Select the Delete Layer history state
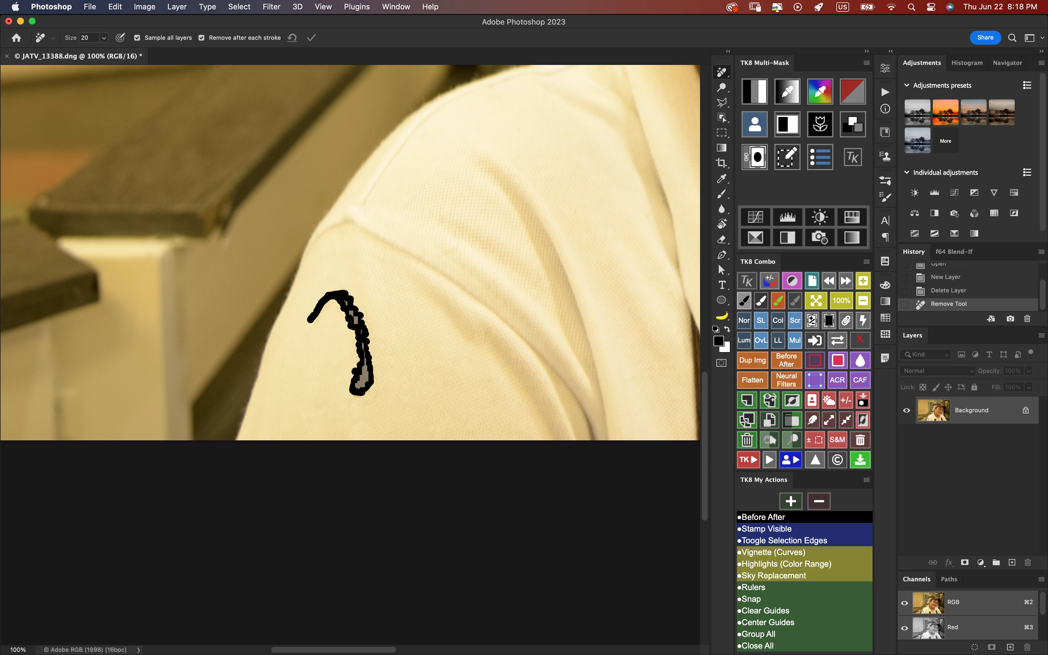This screenshot has height=655, width=1048. click(x=948, y=290)
